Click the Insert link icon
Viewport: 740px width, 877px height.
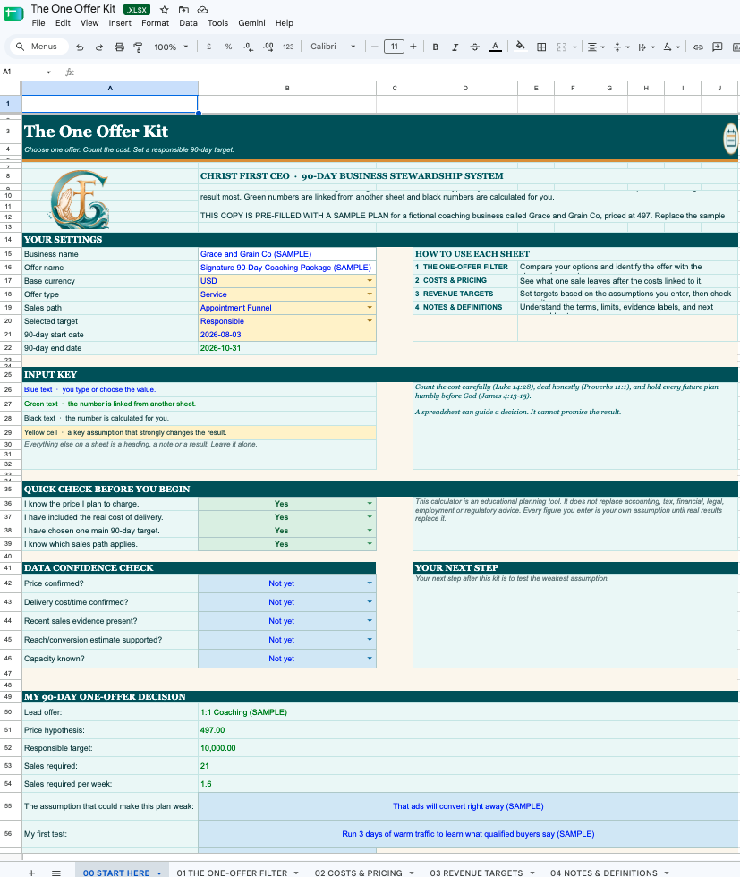tap(698, 47)
